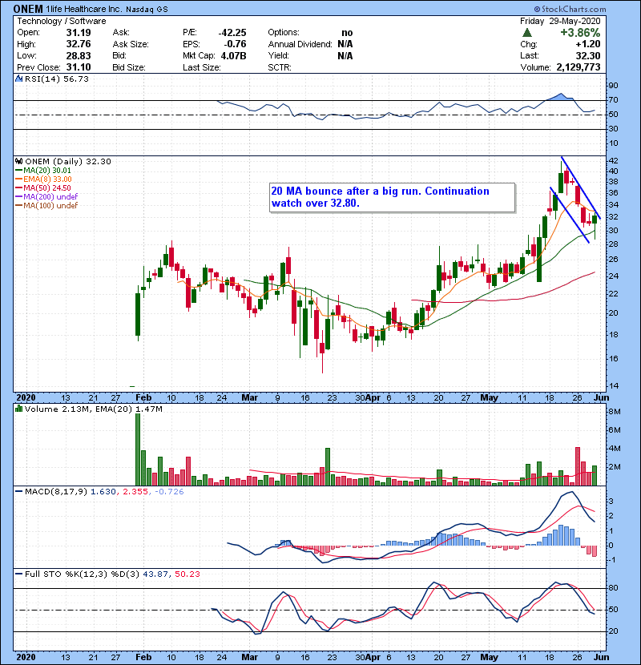Image resolution: width=641 pixels, height=665 pixels.
Task: Click the 'Technology / Software' sector label
Action: click(62, 21)
